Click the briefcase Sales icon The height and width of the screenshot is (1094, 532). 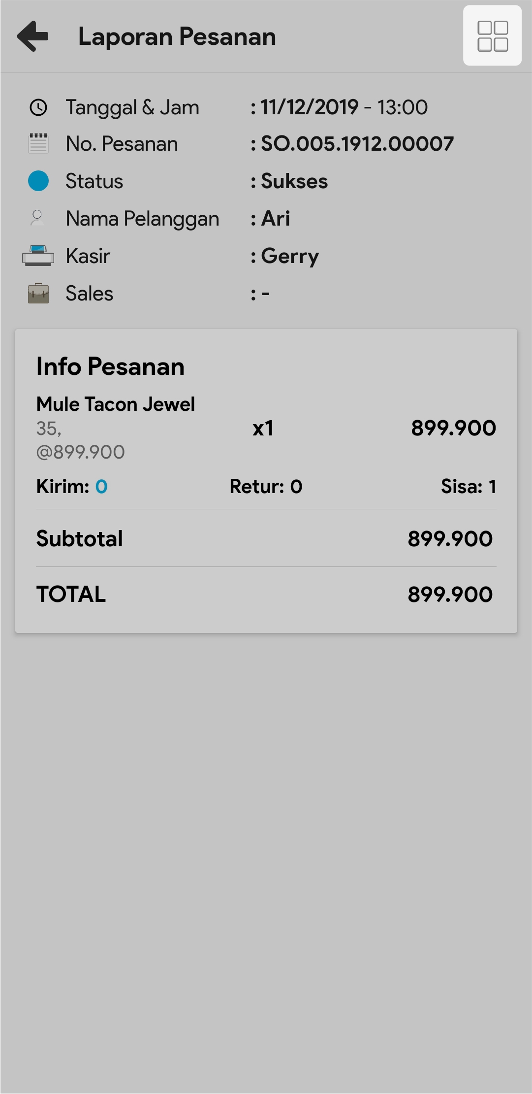point(38,293)
